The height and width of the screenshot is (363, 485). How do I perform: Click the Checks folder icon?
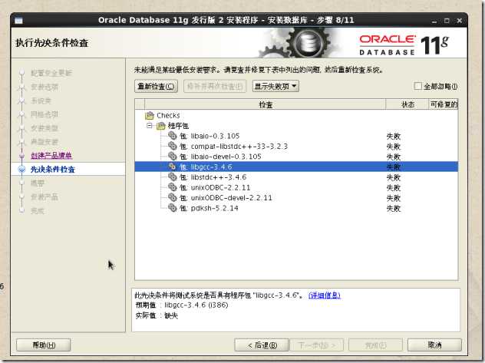tap(150, 116)
